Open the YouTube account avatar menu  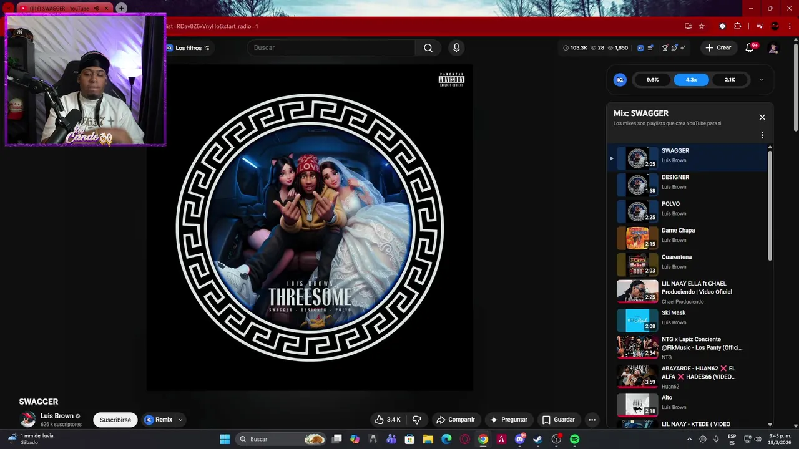pyautogui.click(x=773, y=48)
